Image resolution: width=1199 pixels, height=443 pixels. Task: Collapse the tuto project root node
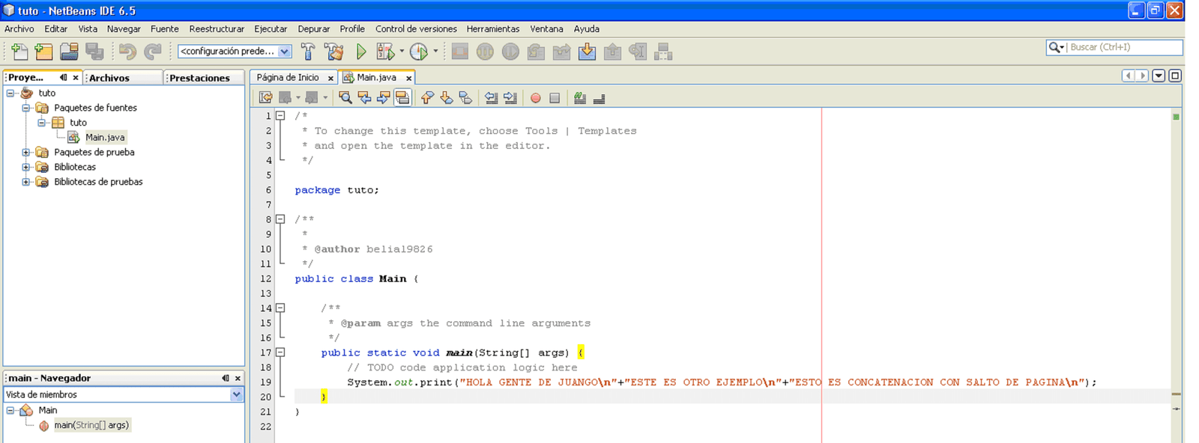10,93
